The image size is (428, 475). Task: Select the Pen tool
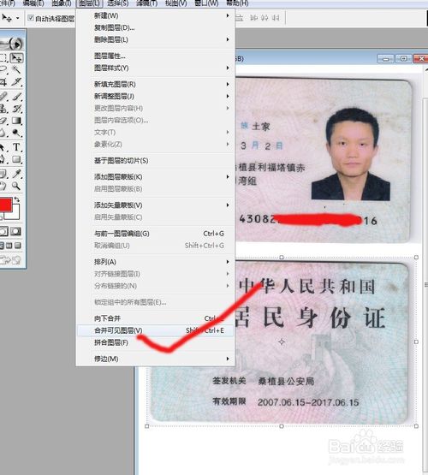point(3,159)
